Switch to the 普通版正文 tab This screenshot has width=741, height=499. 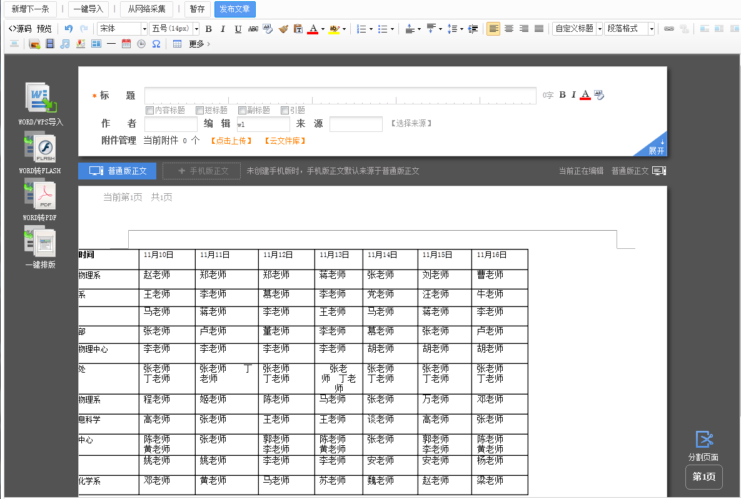[117, 171]
